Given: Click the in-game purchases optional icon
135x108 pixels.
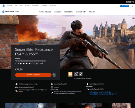Looking at the screenshot, I should 16,87.
